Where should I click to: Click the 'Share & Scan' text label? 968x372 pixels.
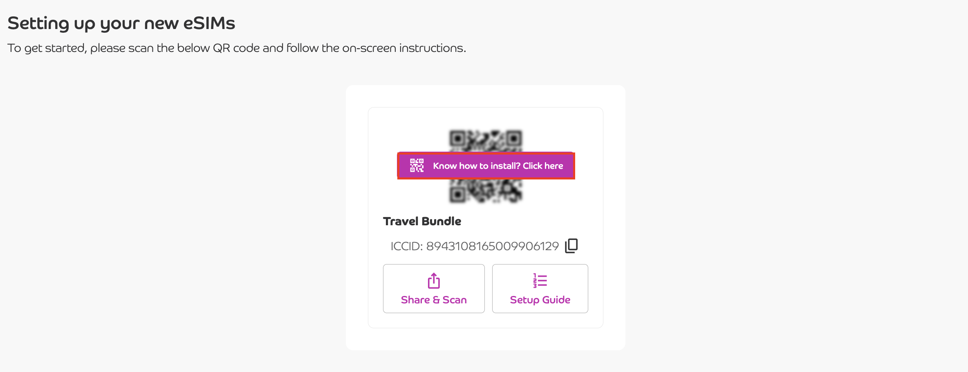pos(434,300)
